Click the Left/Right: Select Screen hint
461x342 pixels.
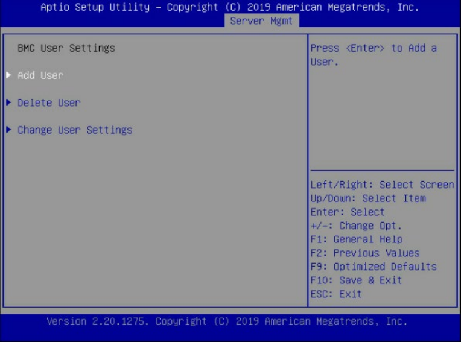pos(381,185)
